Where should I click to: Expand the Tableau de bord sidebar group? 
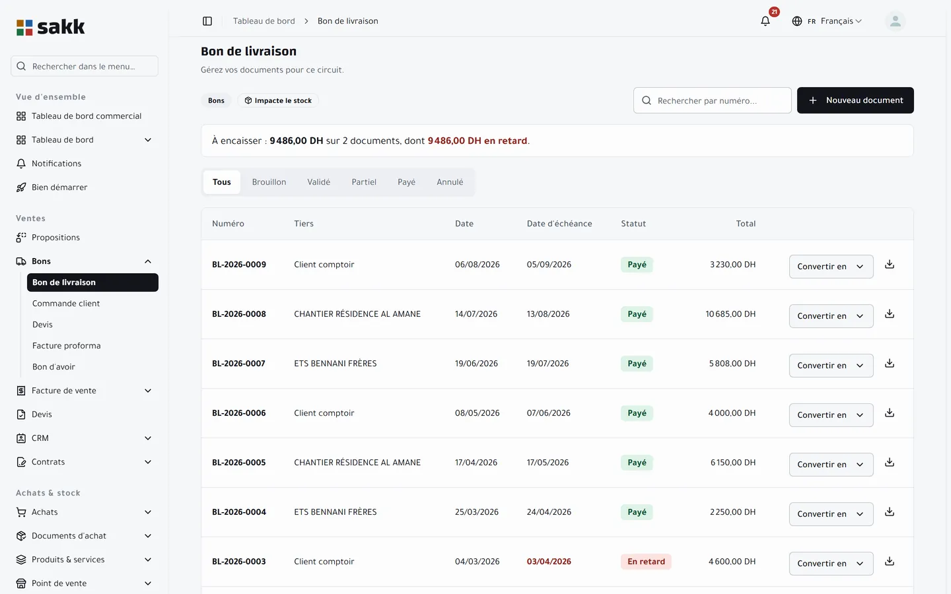click(85, 140)
